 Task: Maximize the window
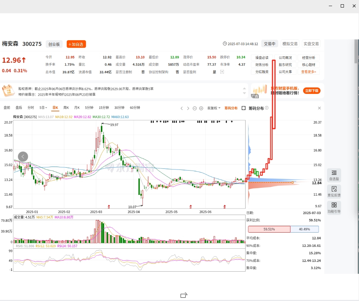[342, 6]
